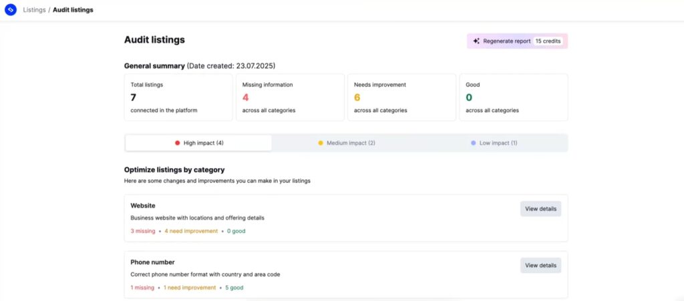
Task: Click the yellow dot beside Medium impact
Action: 321,143
